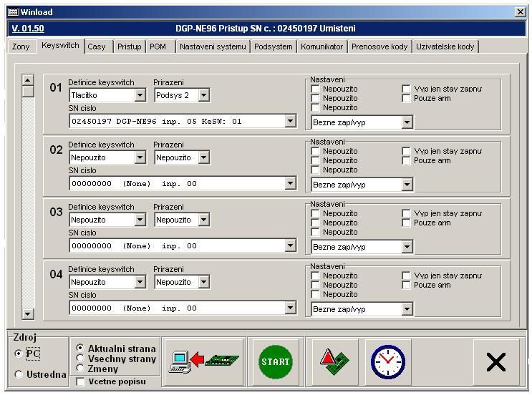Switch to the Zony tab

pos(21,47)
